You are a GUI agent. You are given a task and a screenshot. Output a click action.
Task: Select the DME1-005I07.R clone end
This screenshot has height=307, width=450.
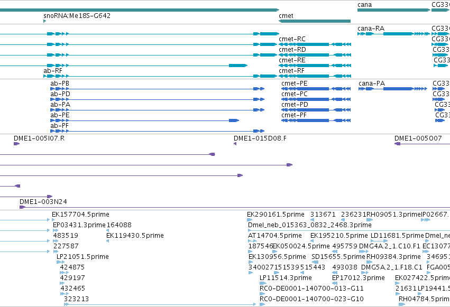click(x=16, y=144)
